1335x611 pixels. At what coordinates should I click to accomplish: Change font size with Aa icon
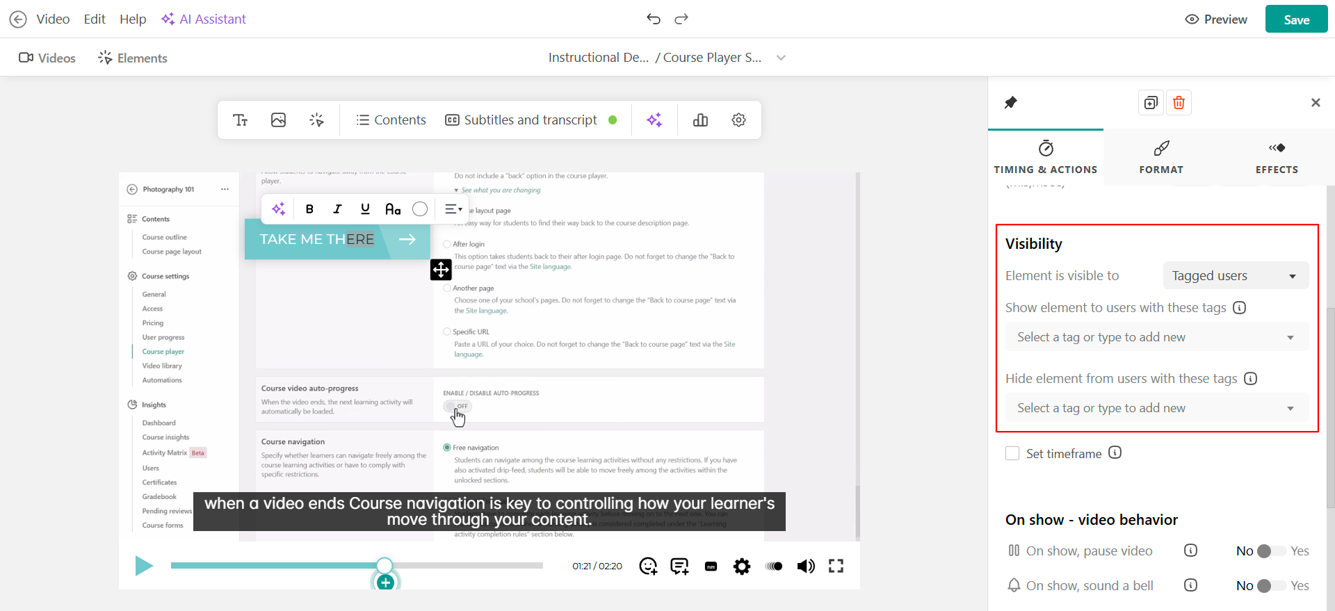point(393,209)
